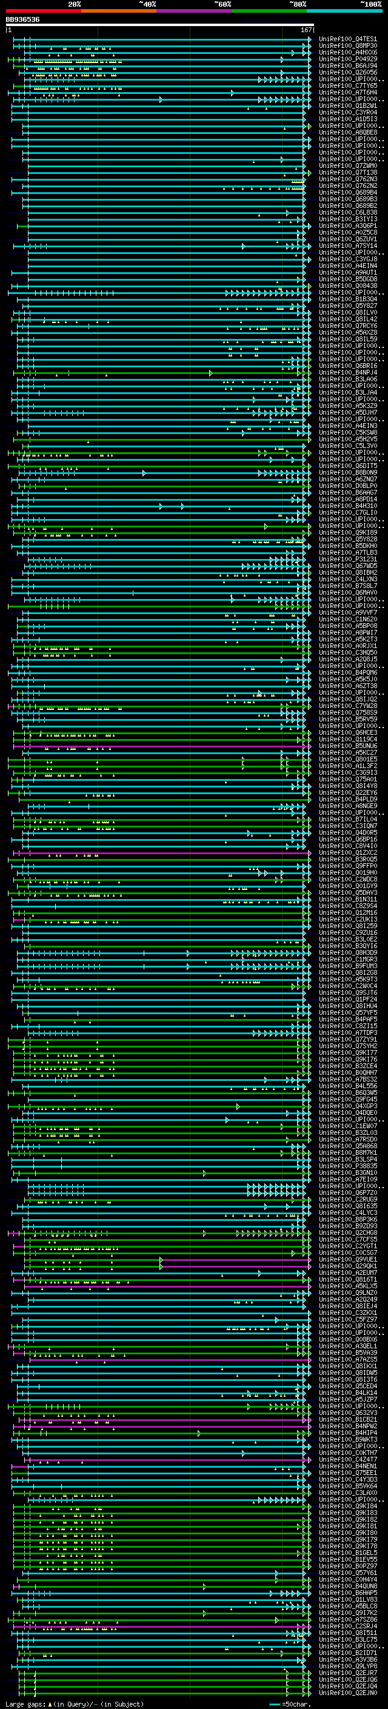Select the UniRef100_A5H2V5 label
388x1709 pixels.
pyautogui.click(x=347, y=439)
